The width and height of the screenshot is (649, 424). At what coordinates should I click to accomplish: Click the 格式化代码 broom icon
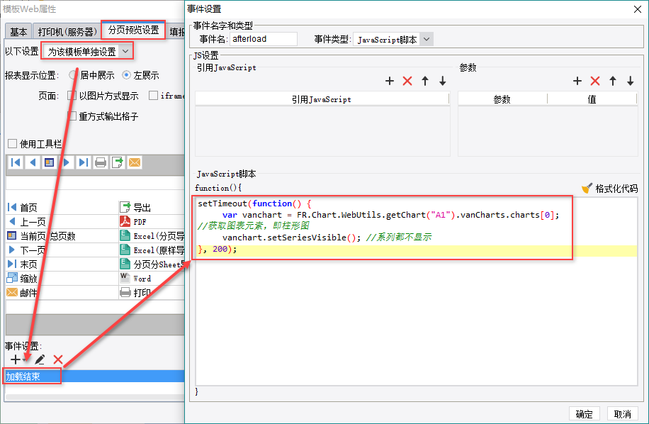(587, 189)
